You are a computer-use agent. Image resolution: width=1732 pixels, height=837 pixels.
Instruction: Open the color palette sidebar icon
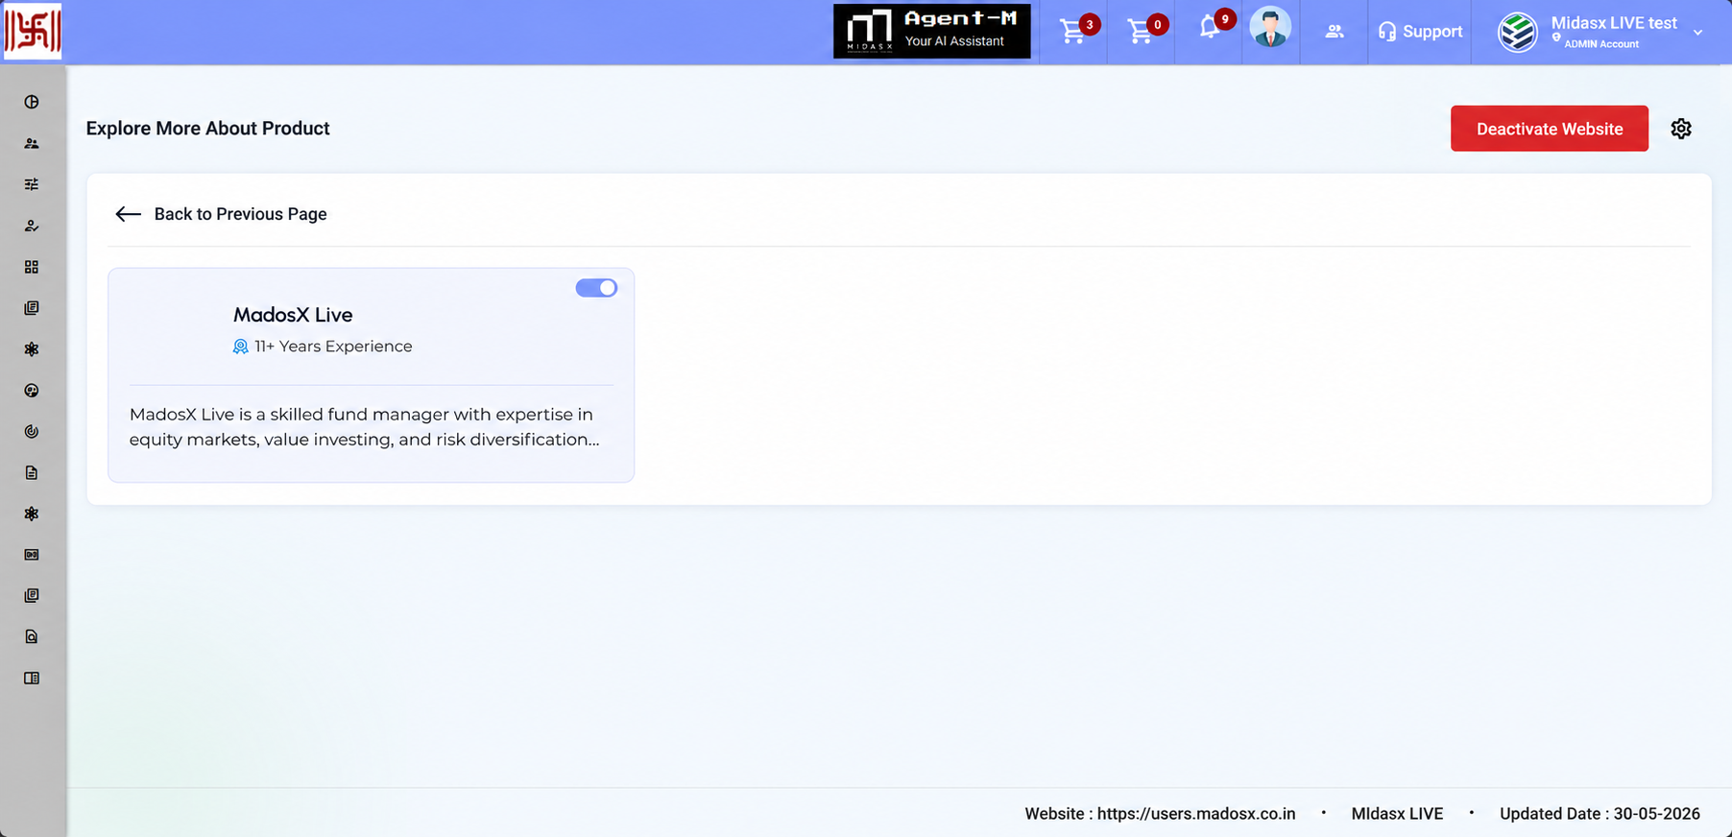[32, 391]
